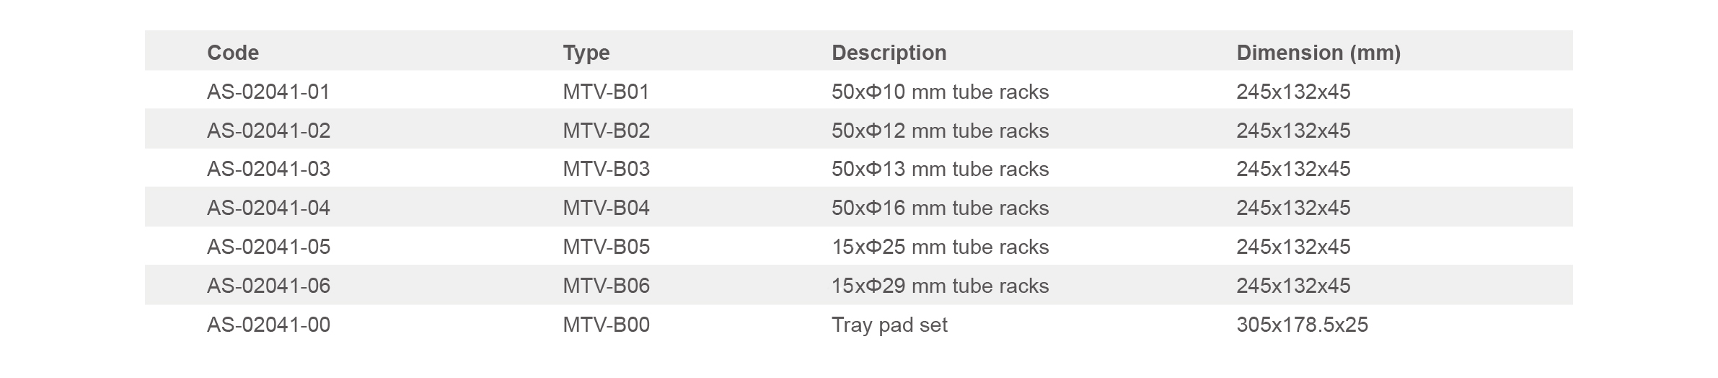Click the 50xΦ12 mm tube racks description
The width and height of the screenshot is (1718, 378).
coord(940,131)
